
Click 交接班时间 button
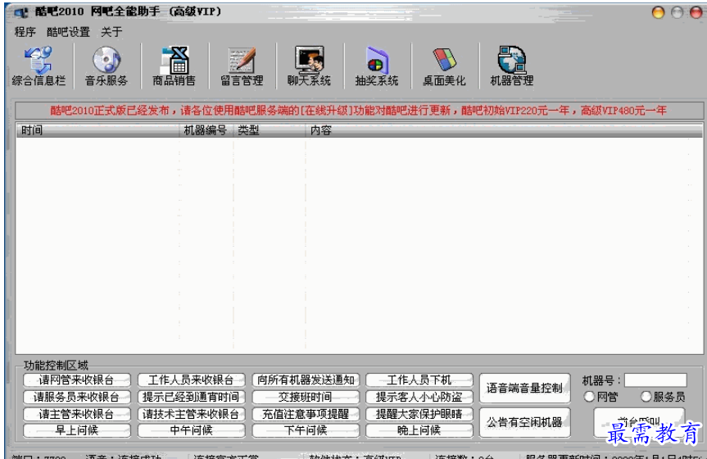pyautogui.click(x=306, y=397)
